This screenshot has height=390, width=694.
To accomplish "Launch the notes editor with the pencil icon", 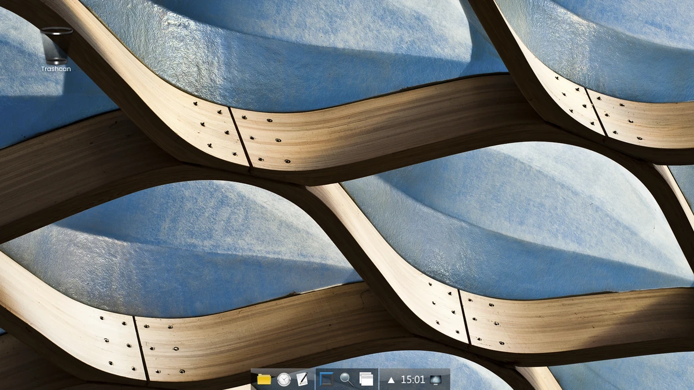I will coord(301,380).
